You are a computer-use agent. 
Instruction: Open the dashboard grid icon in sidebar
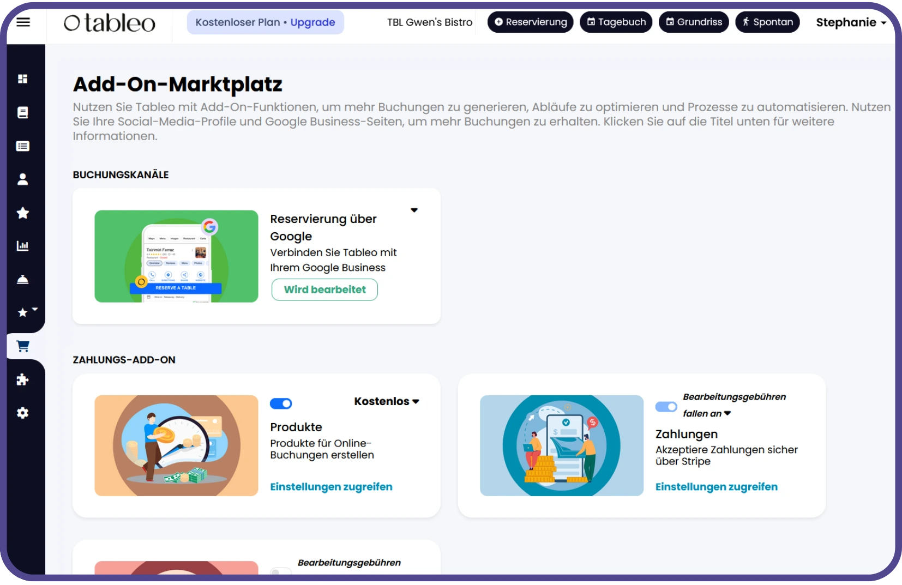click(23, 79)
